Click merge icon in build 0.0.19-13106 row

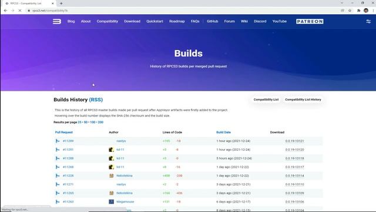(x=58, y=201)
